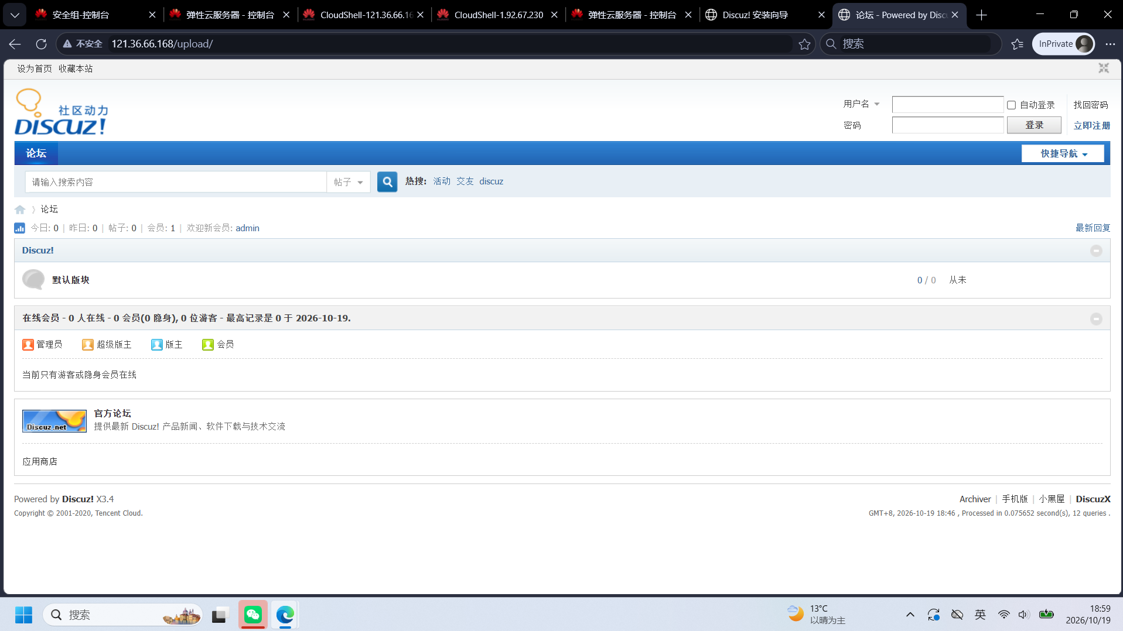
Task: Open the 用户名 login type dropdown
Action: pyautogui.click(x=861, y=104)
